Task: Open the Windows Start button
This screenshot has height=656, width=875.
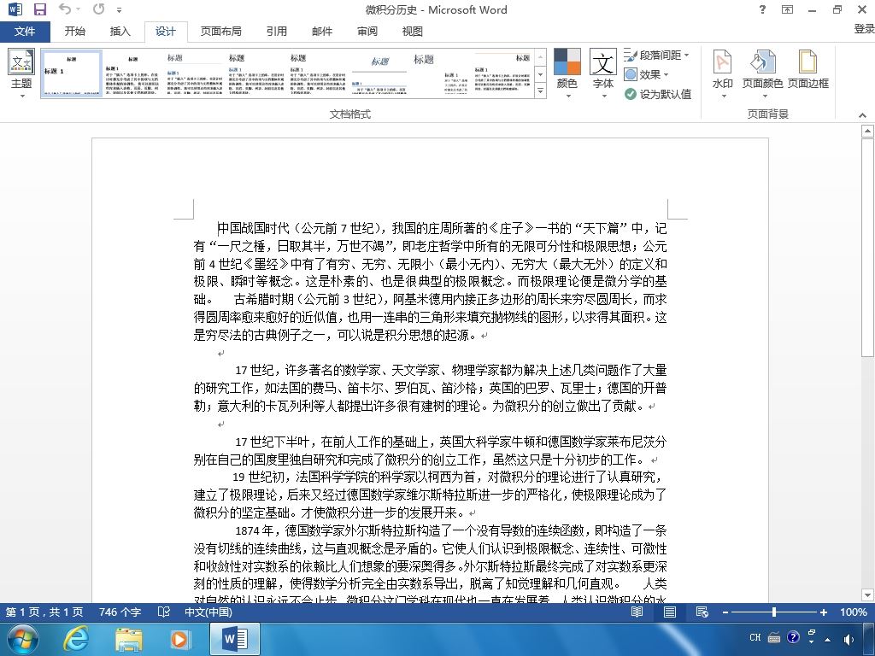Action: [x=22, y=639]
